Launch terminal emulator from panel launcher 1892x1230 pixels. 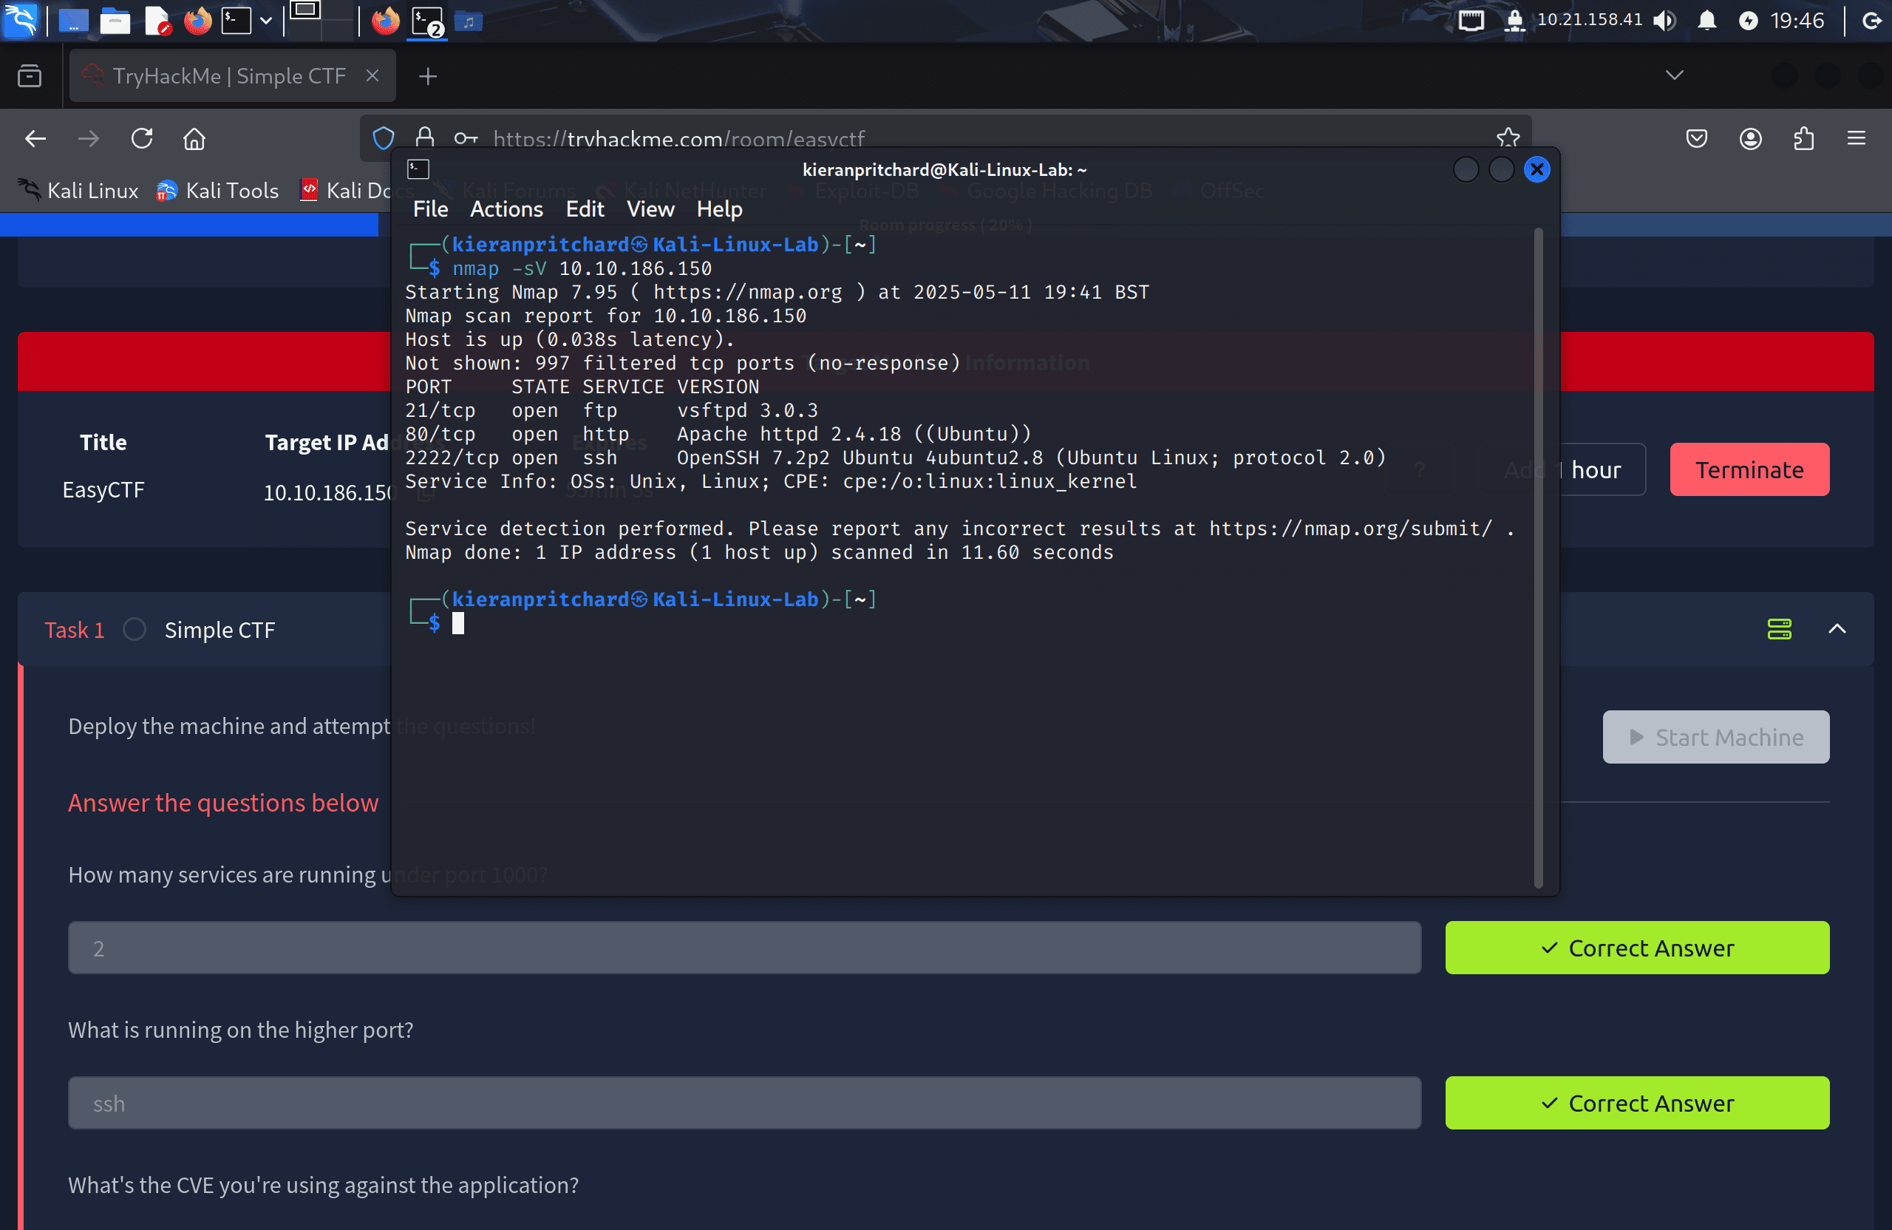pos(236,21)
